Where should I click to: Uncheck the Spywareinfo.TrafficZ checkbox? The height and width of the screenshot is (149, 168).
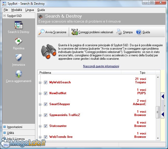coord(45,115)
